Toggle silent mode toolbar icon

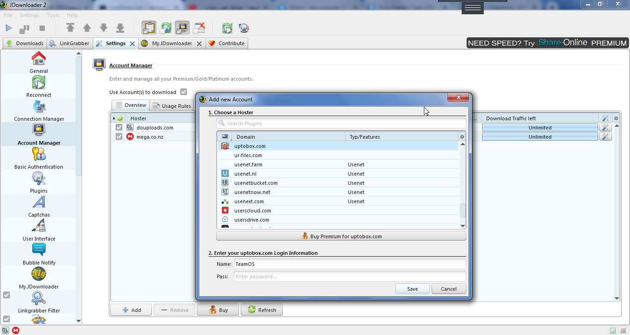coord(199,28)
